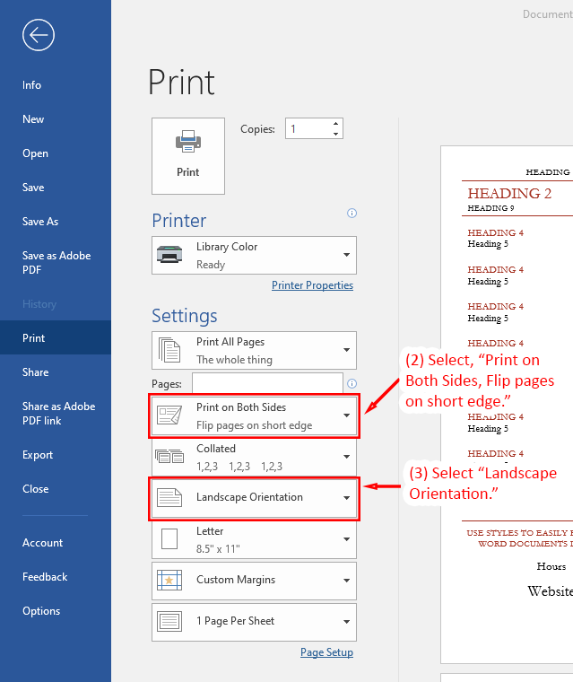The width and height of the screenshot is (573, 682).
Task: Click inside the Copies number field
Action: (x=308, y=128)
